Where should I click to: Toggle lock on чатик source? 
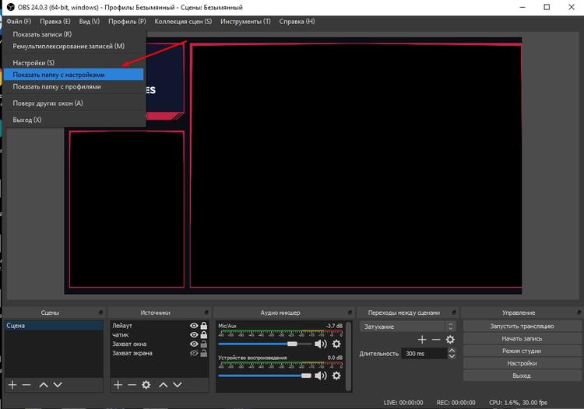pyautogui.click(x=204, y=335)
